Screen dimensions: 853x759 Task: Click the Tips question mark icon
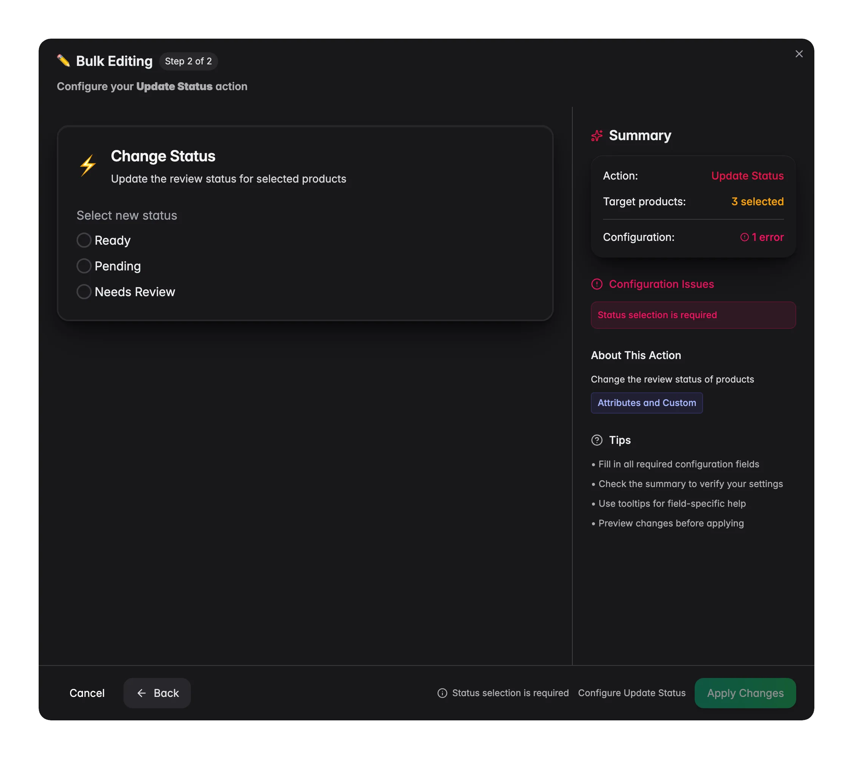(x=597, y=440)
